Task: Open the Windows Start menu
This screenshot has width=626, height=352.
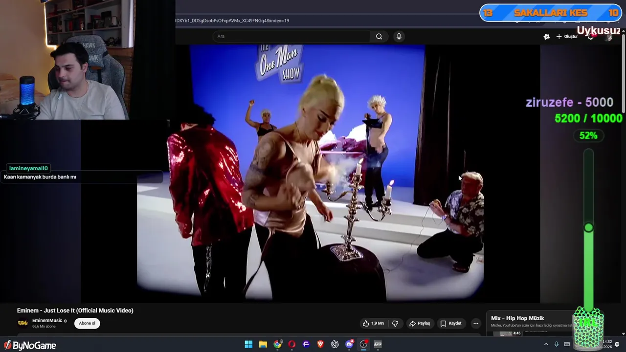Action: [248, 344]
